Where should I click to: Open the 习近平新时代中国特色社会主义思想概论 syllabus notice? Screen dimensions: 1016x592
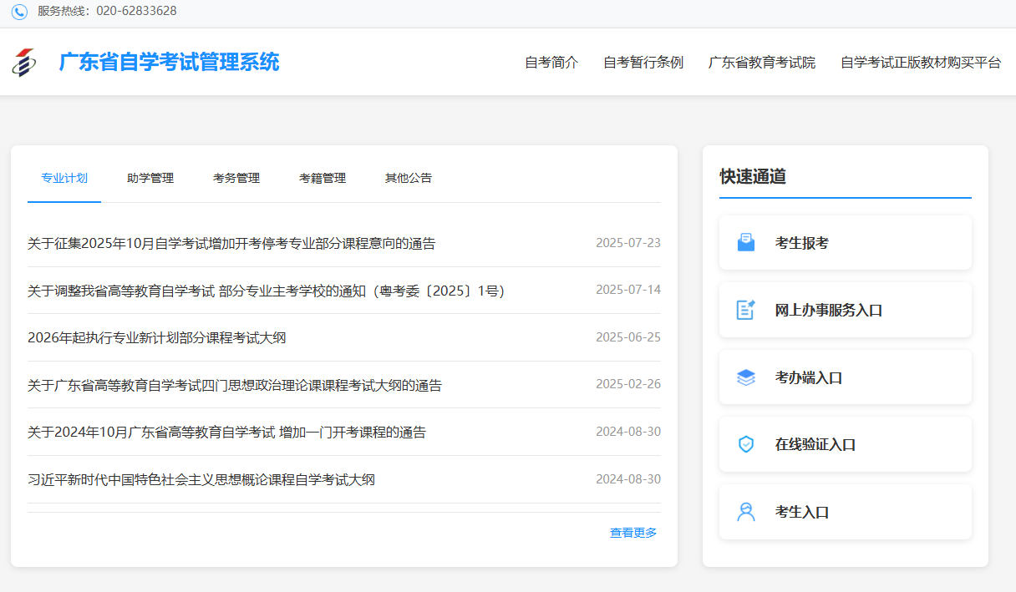tap(201, 479)
